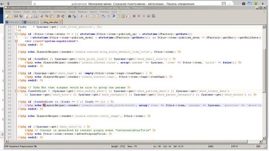Click the horizontal scrollbar left arrow
This screenshot has height=151, width=269.
(7, 142)
